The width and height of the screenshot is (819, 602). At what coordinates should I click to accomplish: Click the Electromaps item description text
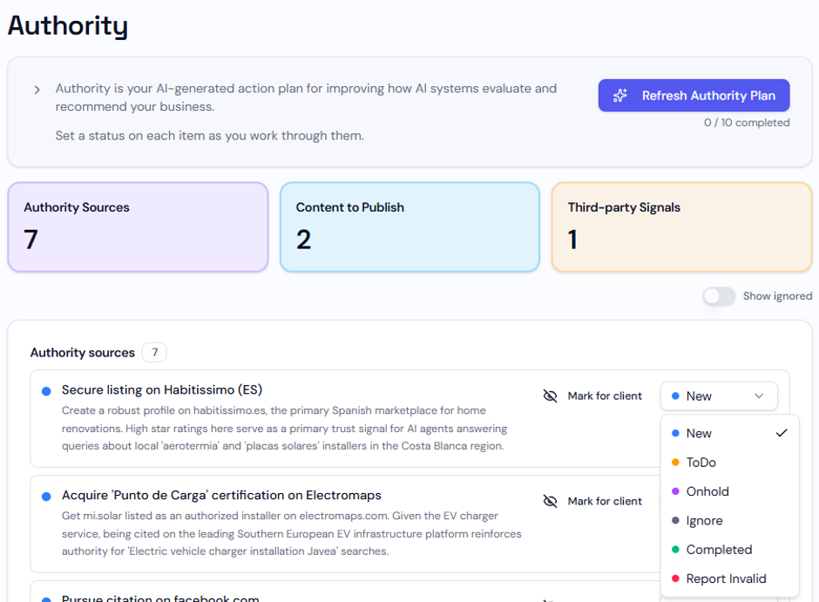(292, 533)
